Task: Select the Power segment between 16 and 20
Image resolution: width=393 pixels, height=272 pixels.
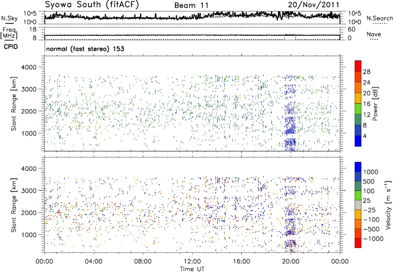Action: pyautogui.click(x=358, y=98)
